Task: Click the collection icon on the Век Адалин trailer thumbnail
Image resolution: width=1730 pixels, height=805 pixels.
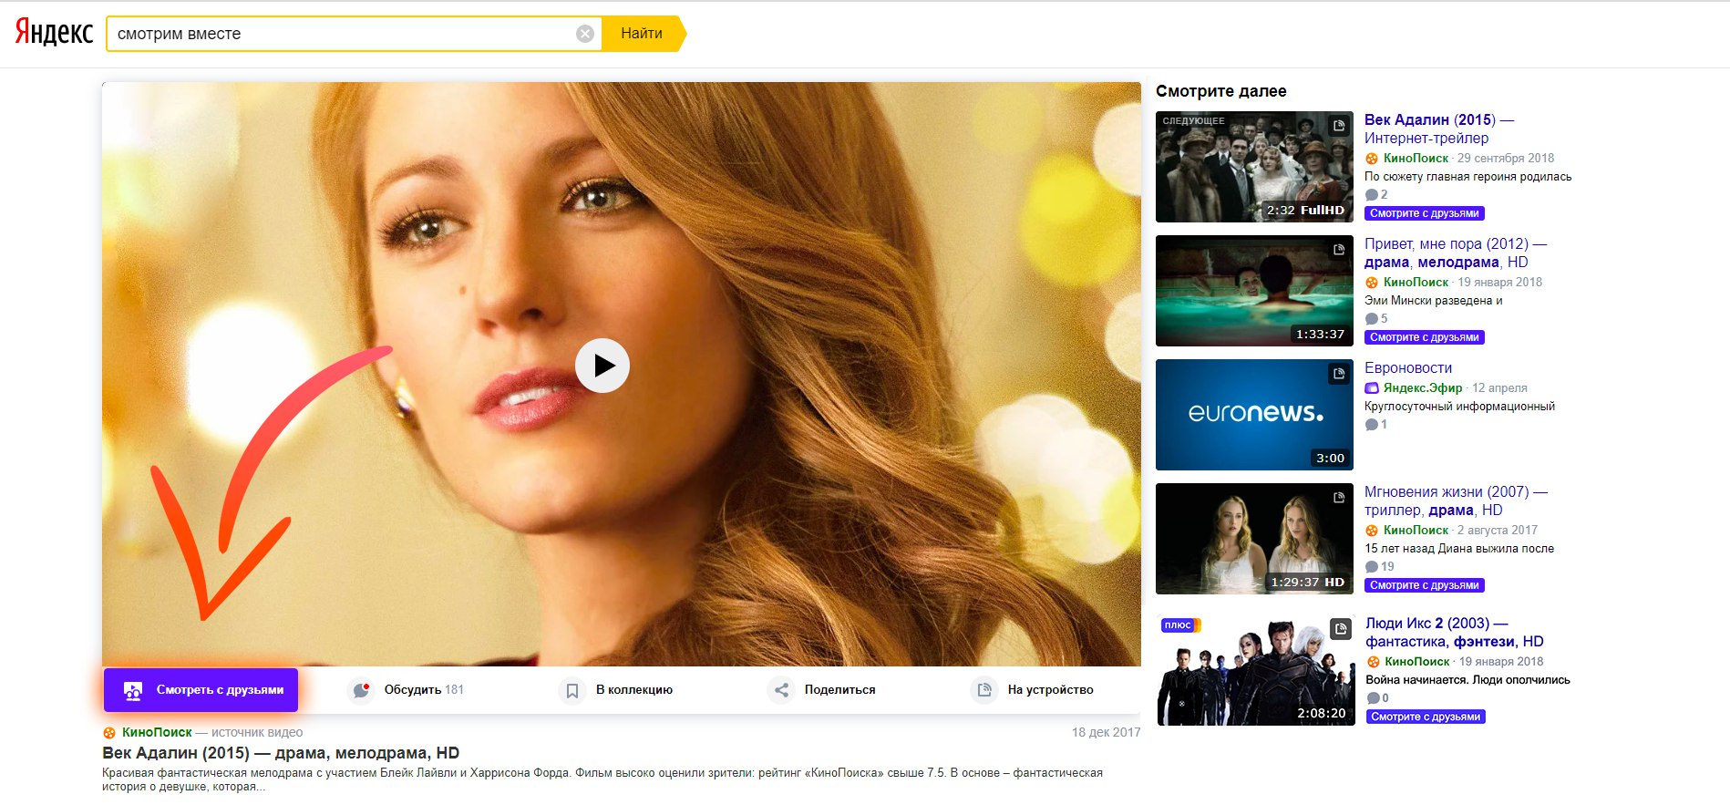Action: [x=1339, y=126]
